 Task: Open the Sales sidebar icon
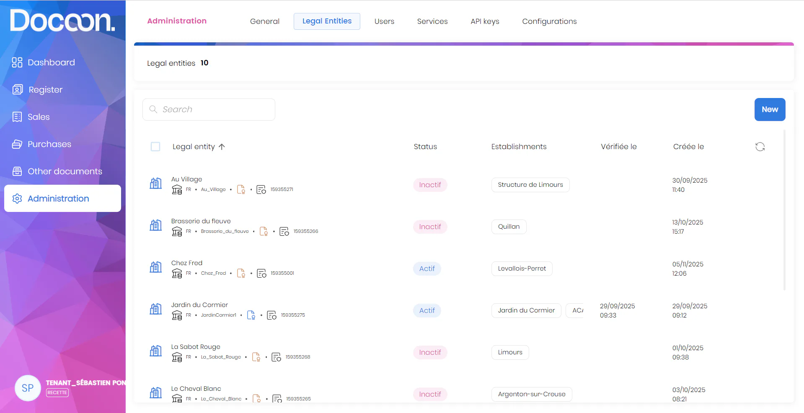pyautogui.click(x=17, y=117)
